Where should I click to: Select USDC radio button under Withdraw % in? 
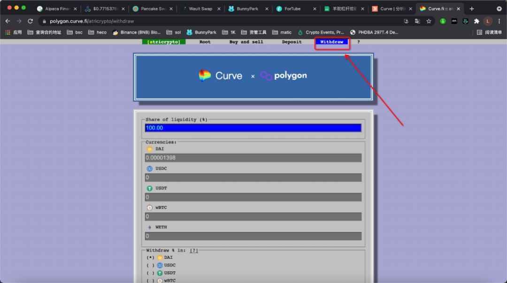151,265
